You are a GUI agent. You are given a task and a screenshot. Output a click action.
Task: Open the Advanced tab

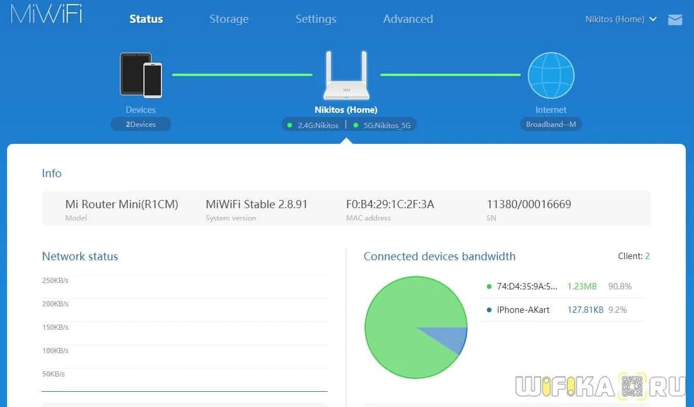408,19
